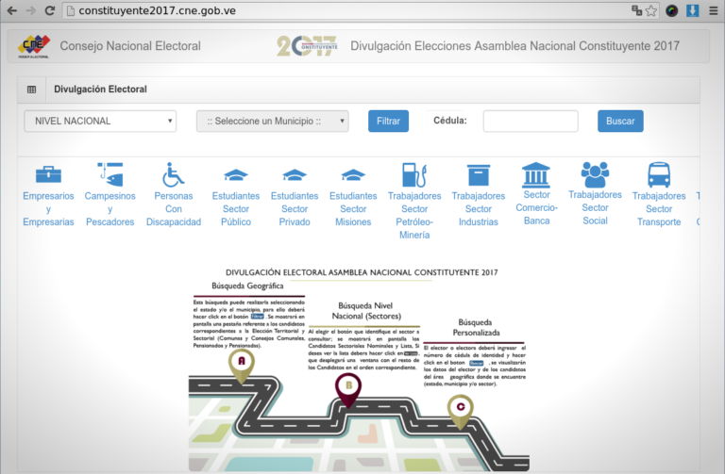Open the browser hamburger menu

(x=714, y=10)
